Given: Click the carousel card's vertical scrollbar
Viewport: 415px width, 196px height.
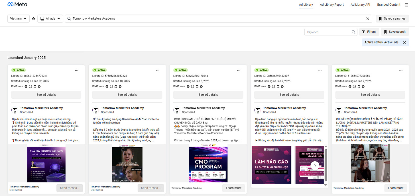Looking at the screenshot, I should (326, 165).
